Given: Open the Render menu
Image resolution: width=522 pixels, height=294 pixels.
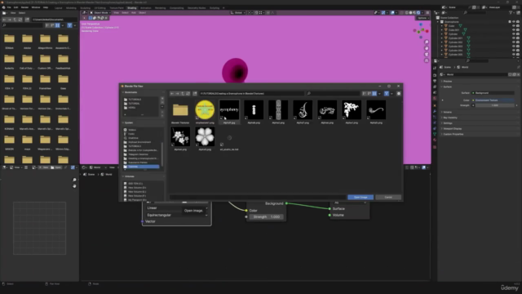Looking at the screenshot, I should coord(24,7).
